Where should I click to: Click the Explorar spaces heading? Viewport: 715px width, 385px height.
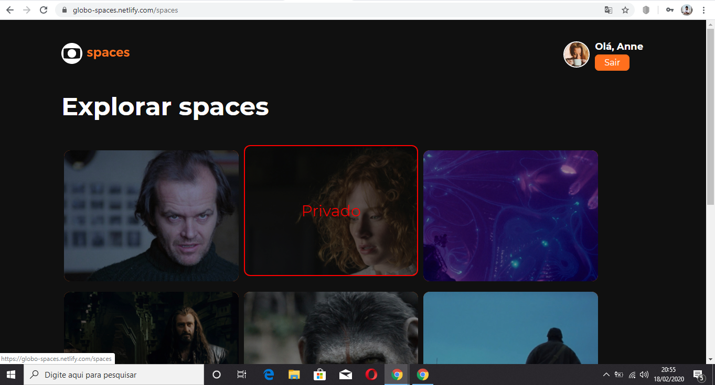point(165,107)
